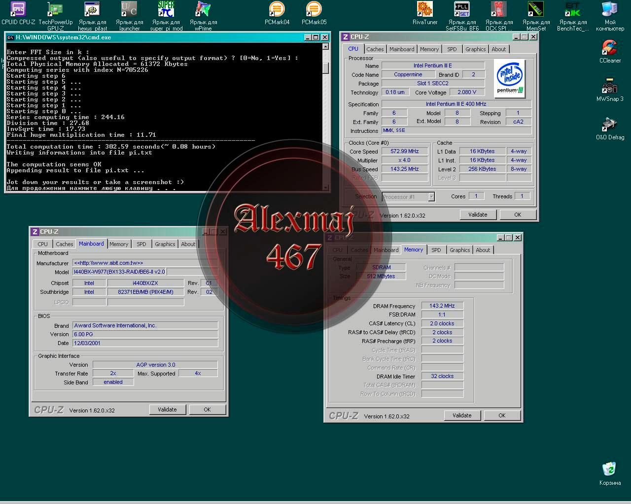Switch to Caches tab in CPU window
The height and width of the screenshot is (504, 631).
click(x=375, y=49)
